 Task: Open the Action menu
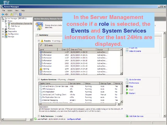click(x=10, y=10)
